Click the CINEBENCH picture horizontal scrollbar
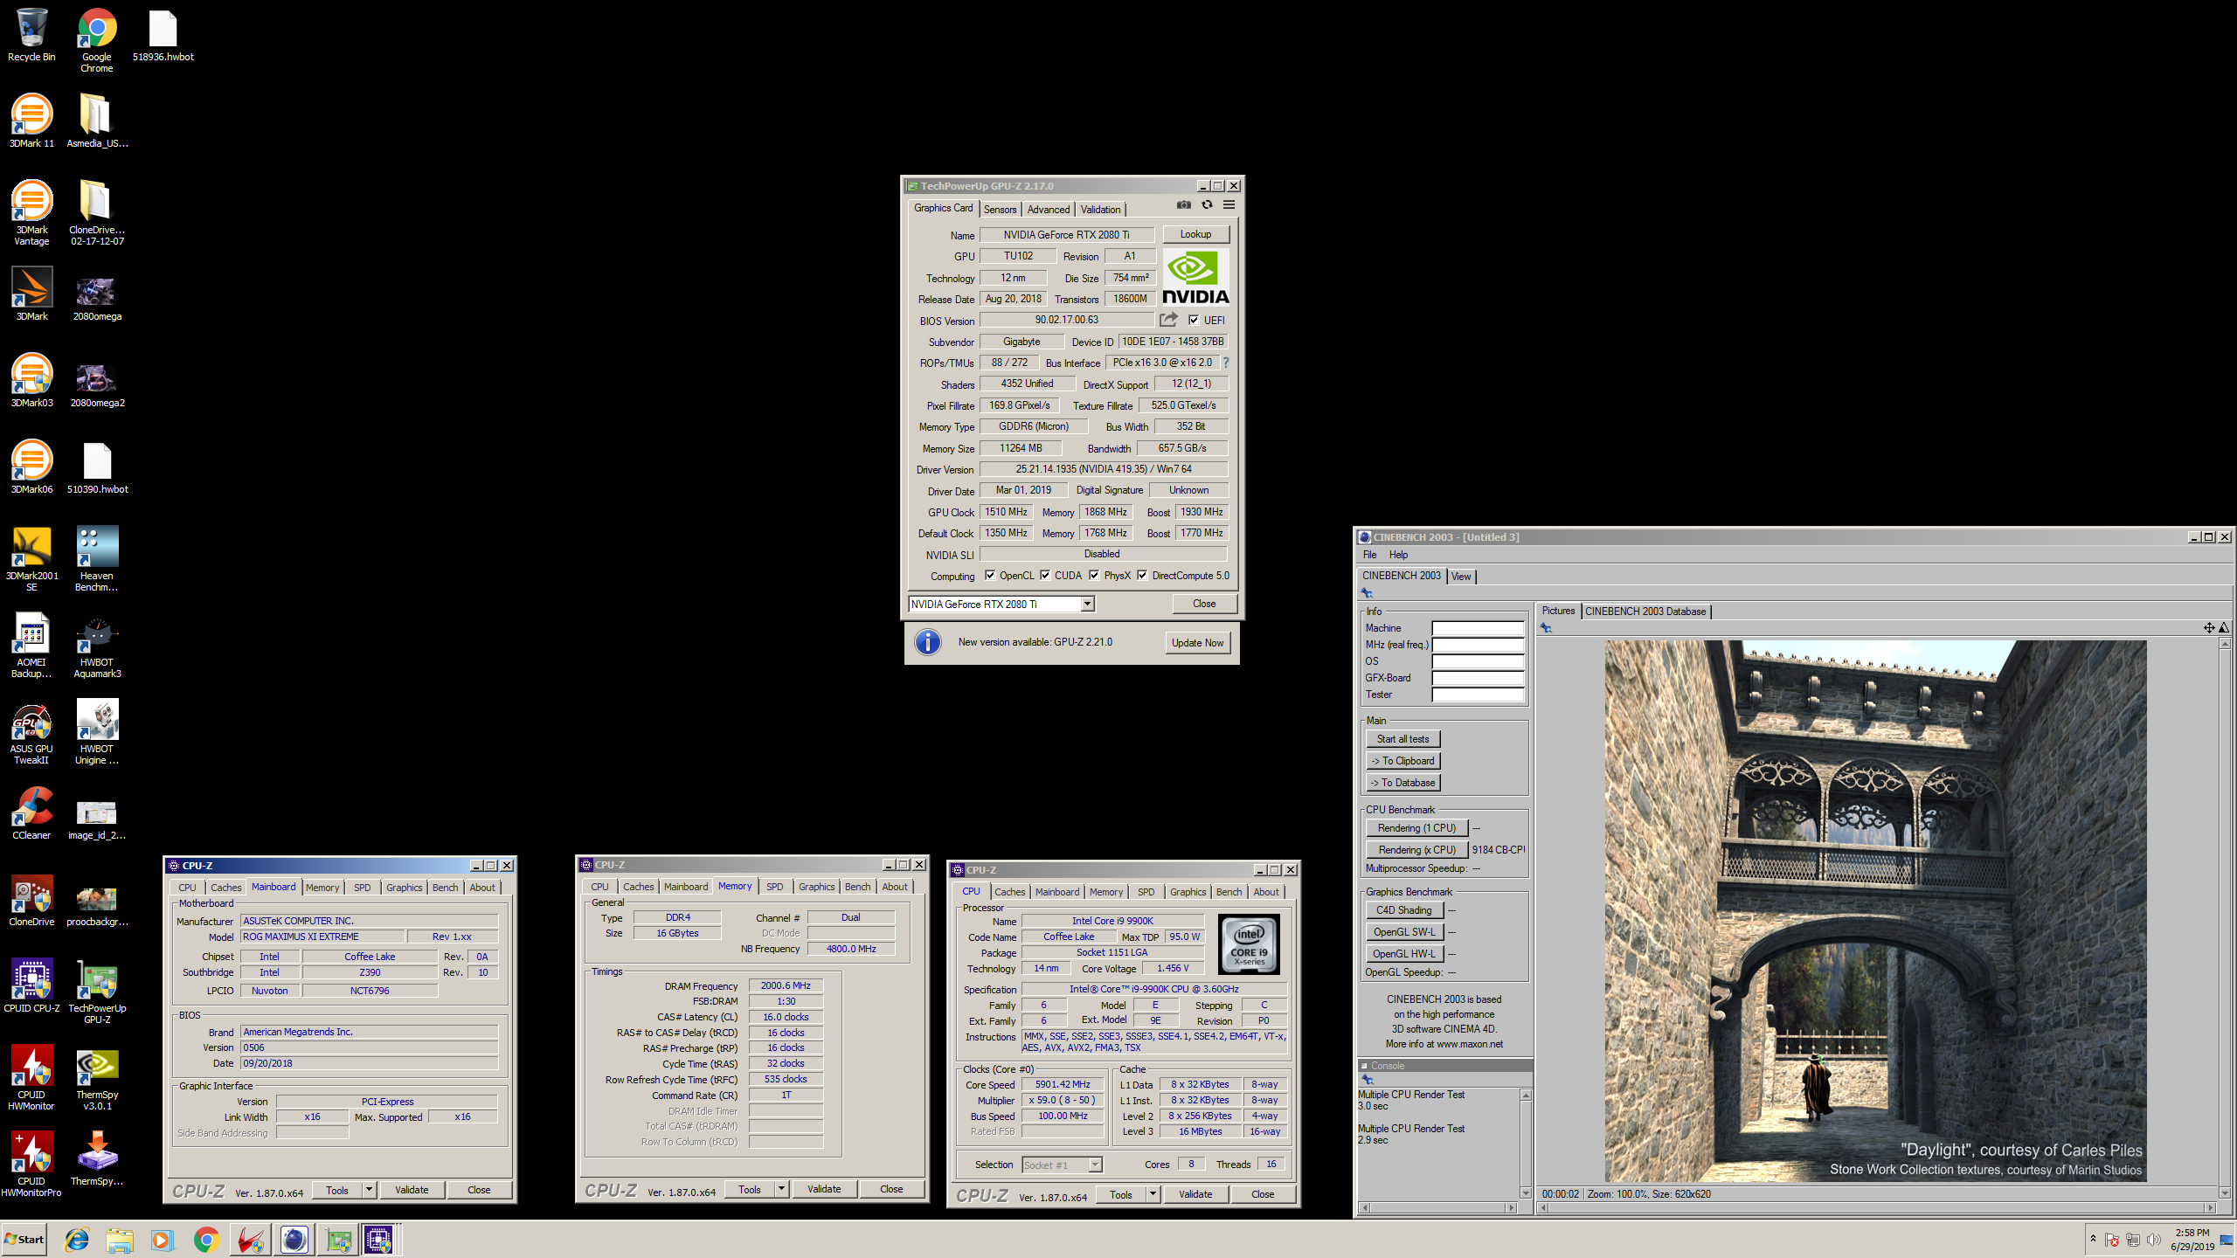This screenshot has width=2237, height=1258. 1876,1207
